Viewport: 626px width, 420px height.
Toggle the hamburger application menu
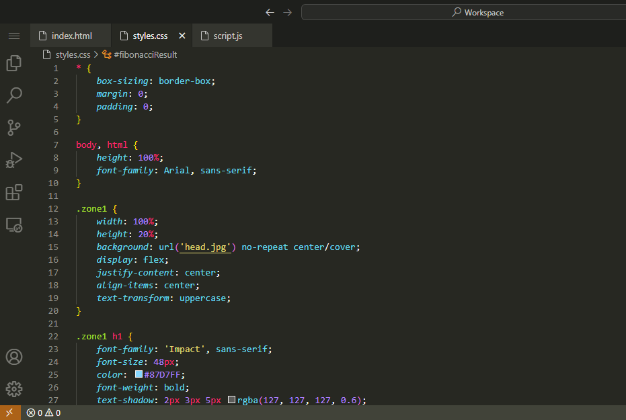(14, 36)
